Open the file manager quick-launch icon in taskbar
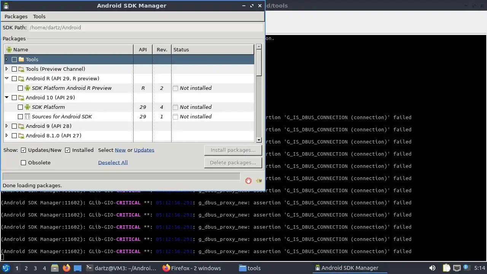Image resolution: width=487 pixels, height=274 pixels. click(x=55, y=268)
